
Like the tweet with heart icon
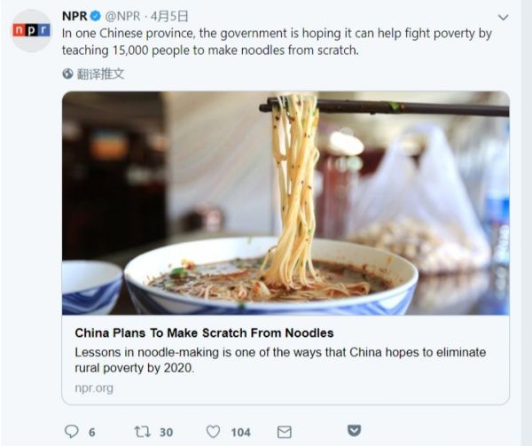213,432
